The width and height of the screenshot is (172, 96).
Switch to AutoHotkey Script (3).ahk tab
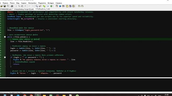pyautogui.click(x=24, y=9)
